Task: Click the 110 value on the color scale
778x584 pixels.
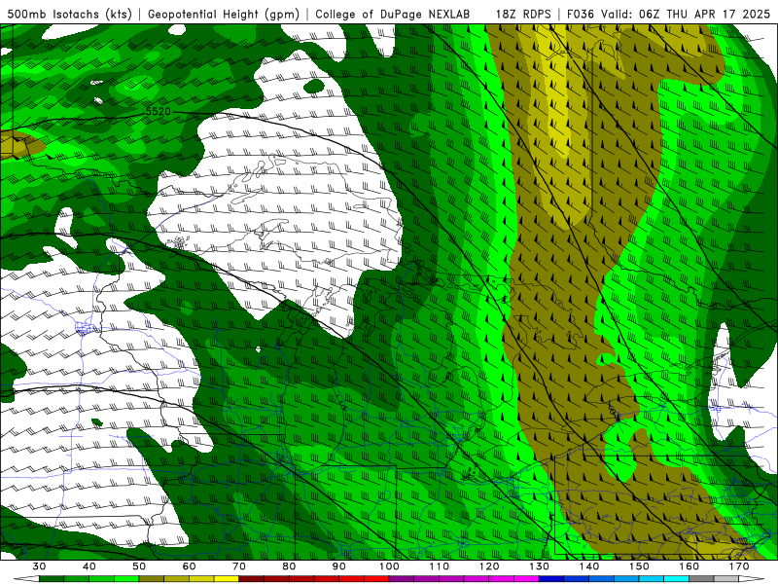Action: (440, 566)
